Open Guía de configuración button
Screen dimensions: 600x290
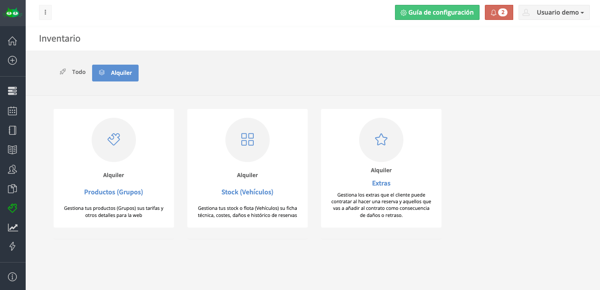437,12
